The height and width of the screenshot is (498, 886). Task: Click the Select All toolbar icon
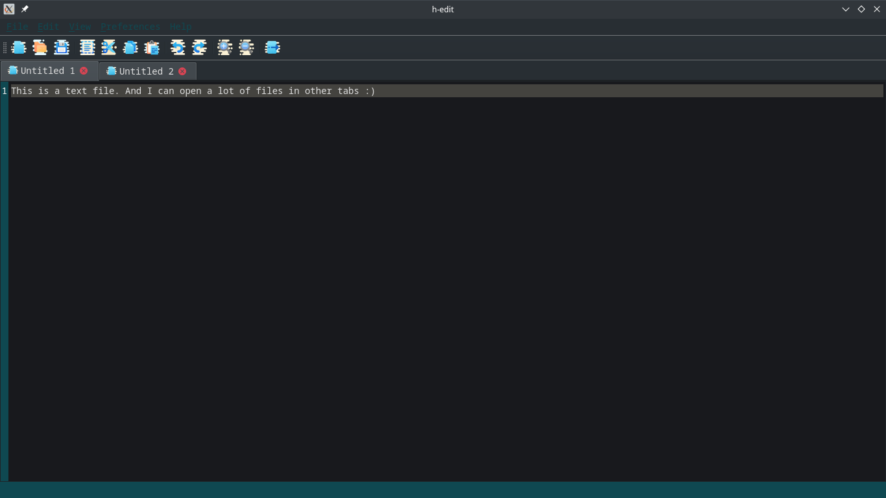(x=88, y=47)
